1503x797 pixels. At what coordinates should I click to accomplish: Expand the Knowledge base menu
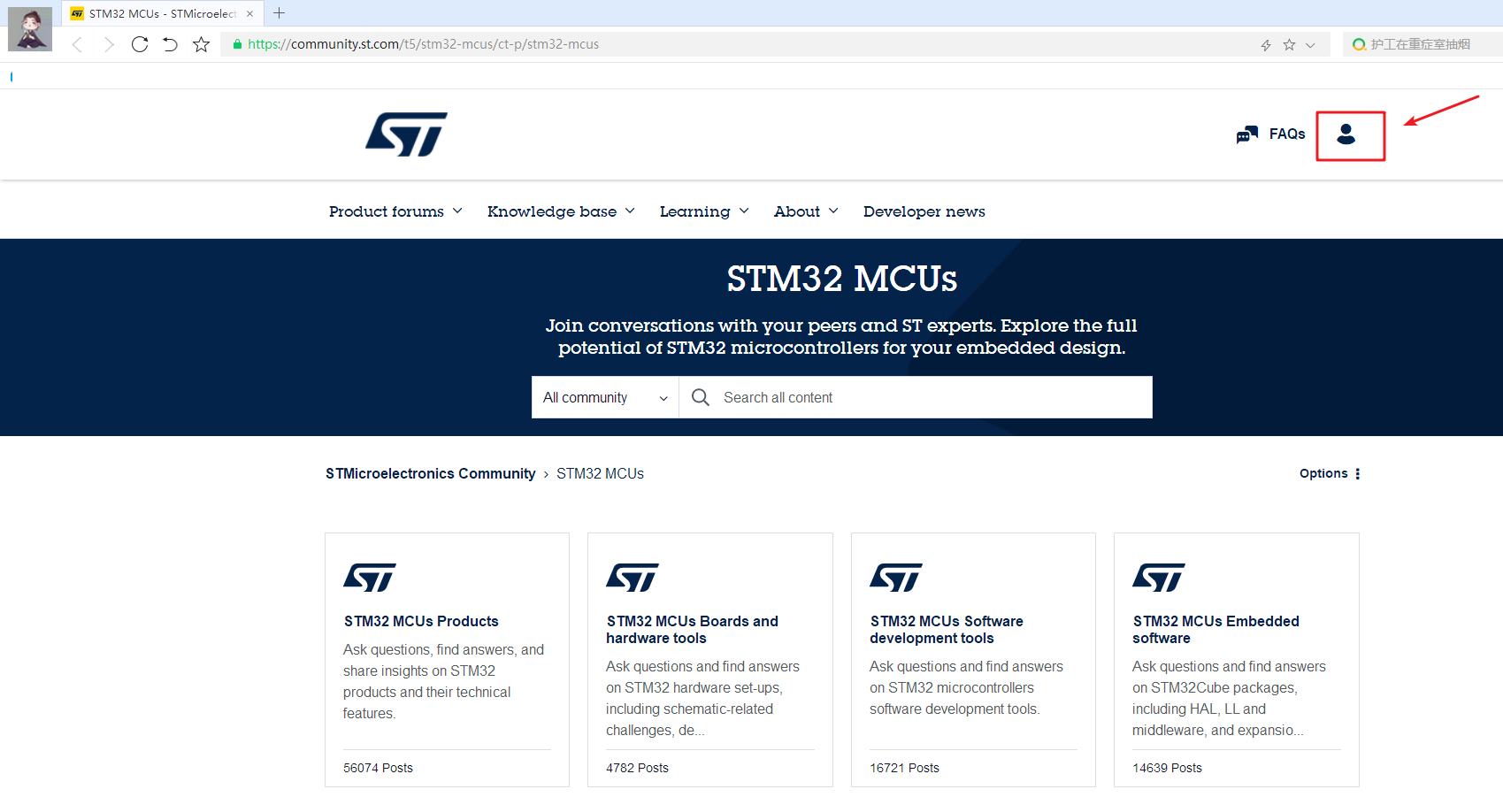pos(561,211)
